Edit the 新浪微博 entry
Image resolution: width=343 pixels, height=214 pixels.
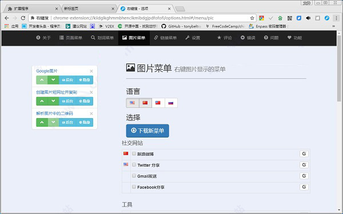[304, 154]
